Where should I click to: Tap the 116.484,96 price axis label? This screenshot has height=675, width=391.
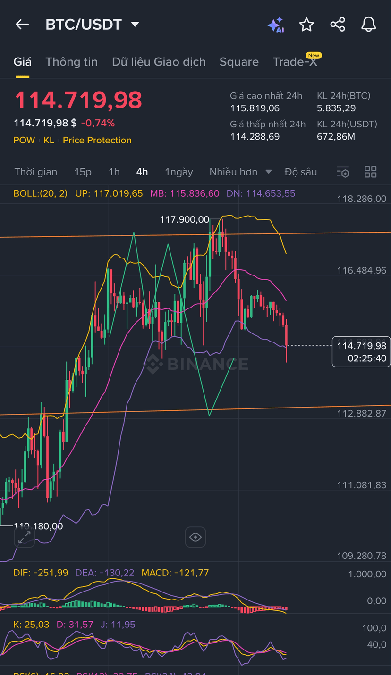click(x=362, y=270)
